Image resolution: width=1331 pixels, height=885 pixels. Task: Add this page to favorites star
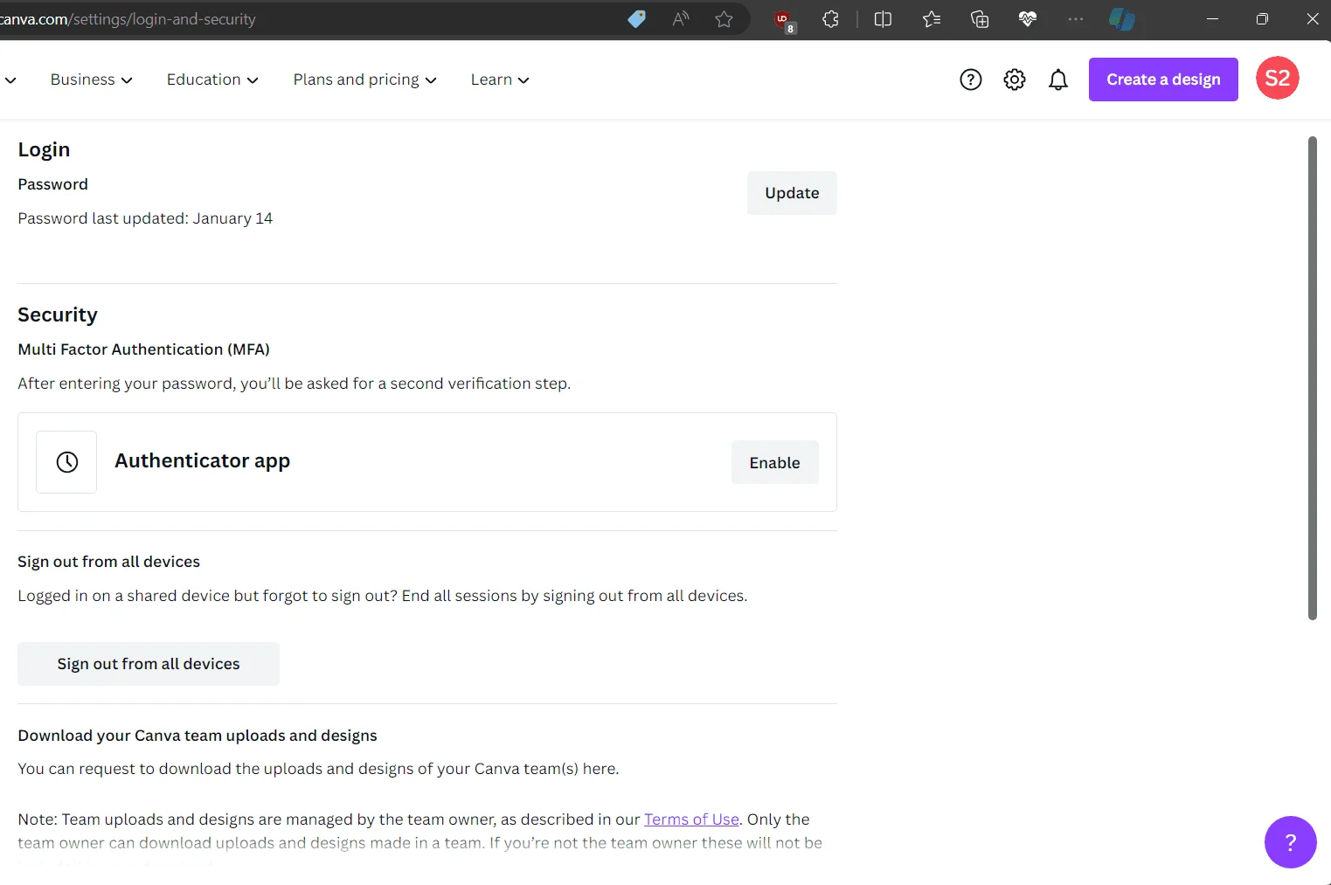pyautogui.click(x=724, y=19)
